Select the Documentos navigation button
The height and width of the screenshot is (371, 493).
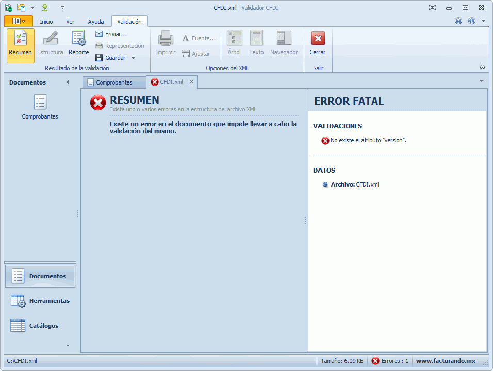click(40, 276)
